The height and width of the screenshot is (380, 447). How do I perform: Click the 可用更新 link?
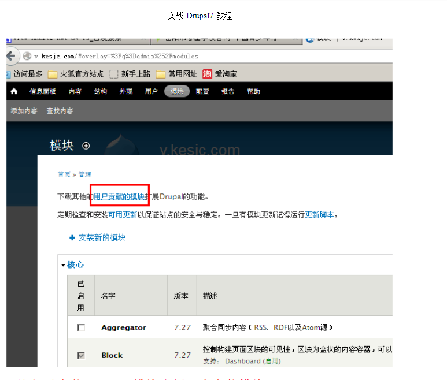pyautogui.click(x=123, y=215)
